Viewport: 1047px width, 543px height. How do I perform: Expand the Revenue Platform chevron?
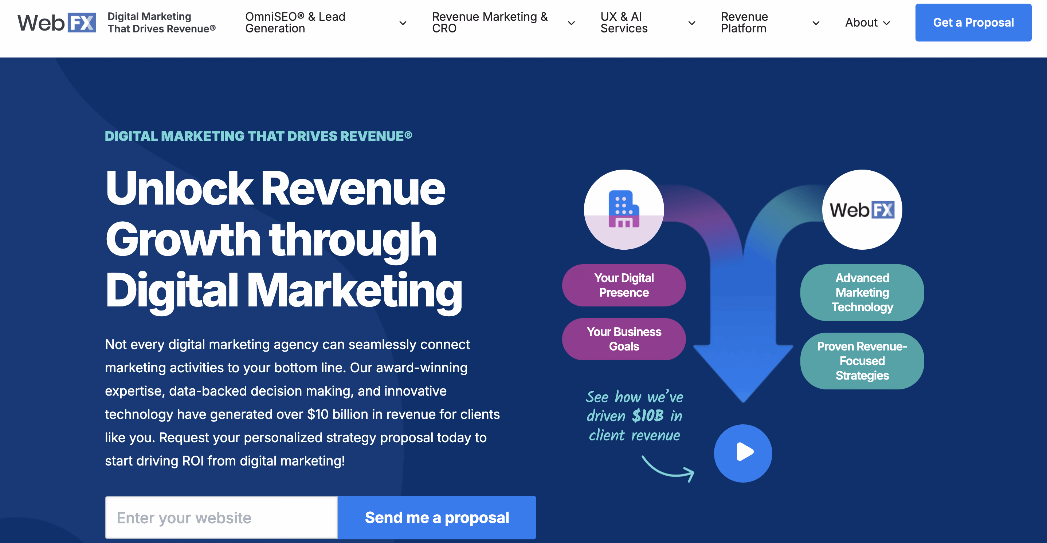coord(815,23)
